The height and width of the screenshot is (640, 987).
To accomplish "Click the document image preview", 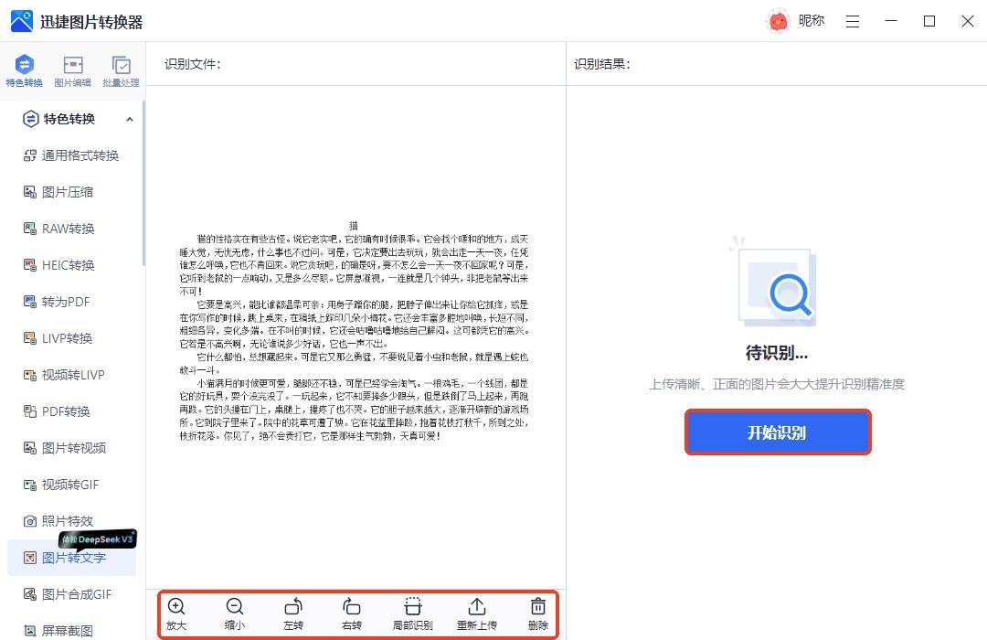I will point(354,331).
